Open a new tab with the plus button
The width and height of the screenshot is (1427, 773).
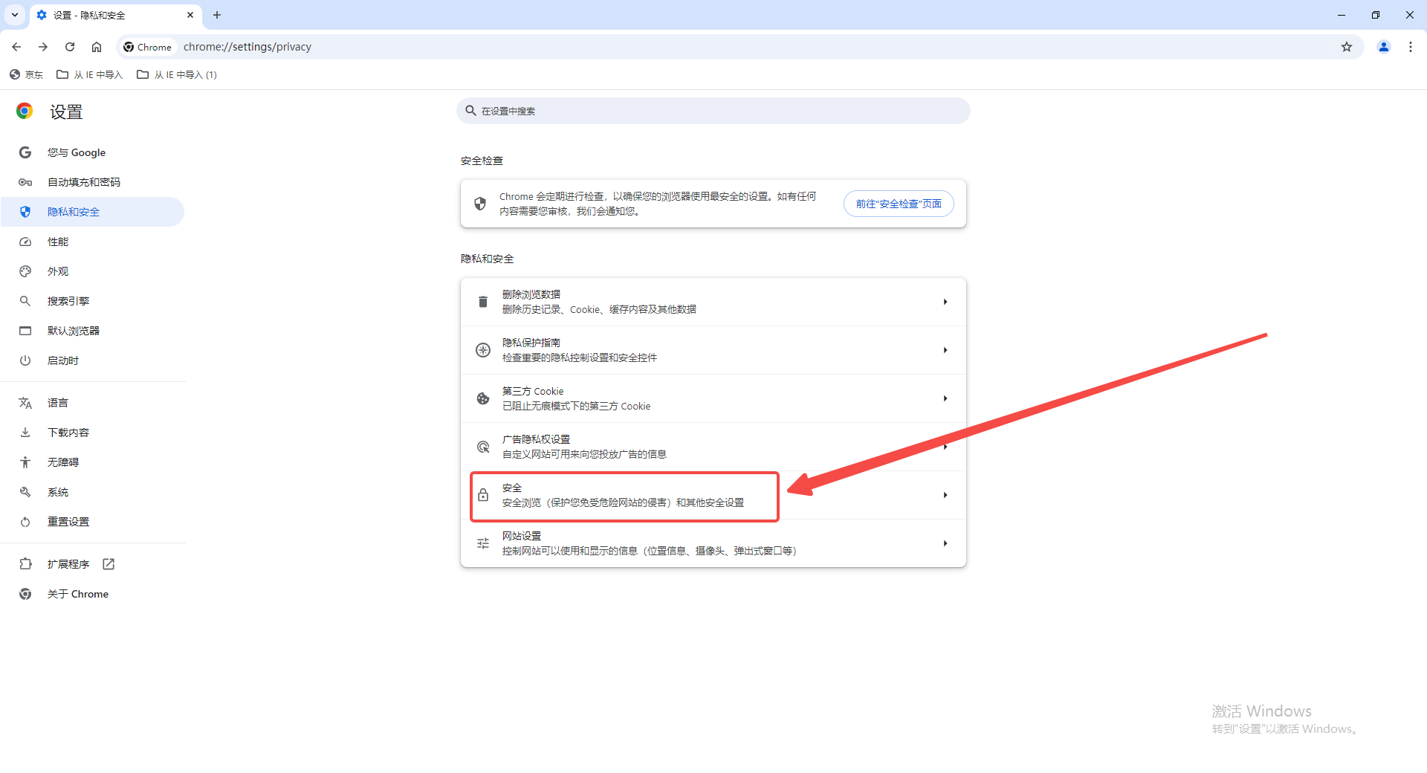(217, 15)
